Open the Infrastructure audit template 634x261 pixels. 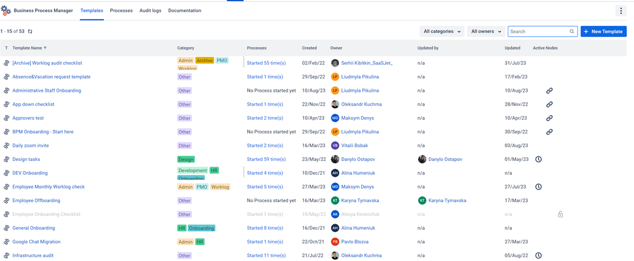33,255
